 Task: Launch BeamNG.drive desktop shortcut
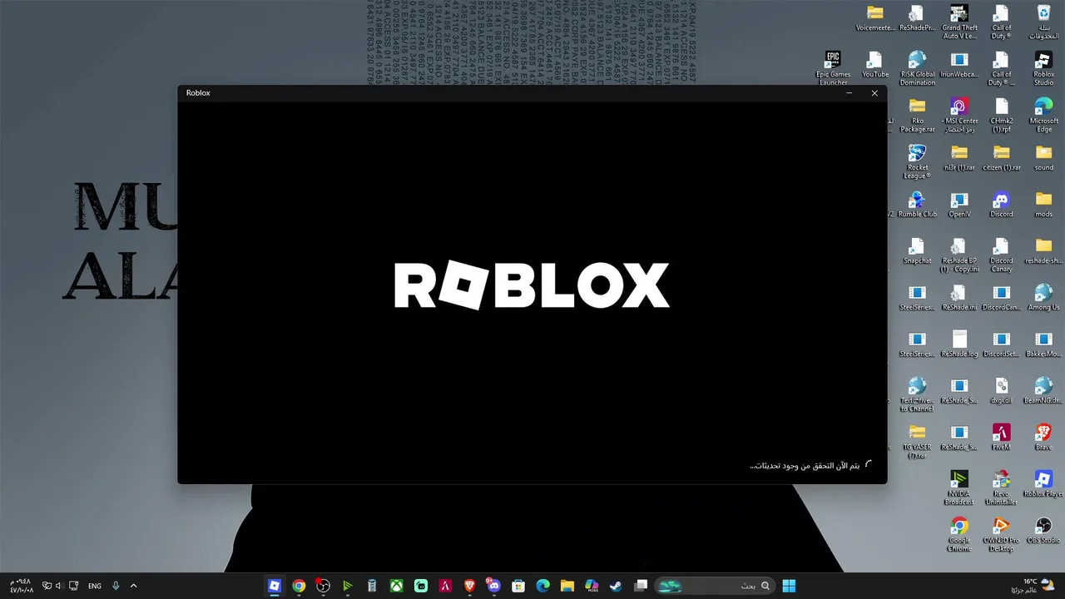point(1043,392)
